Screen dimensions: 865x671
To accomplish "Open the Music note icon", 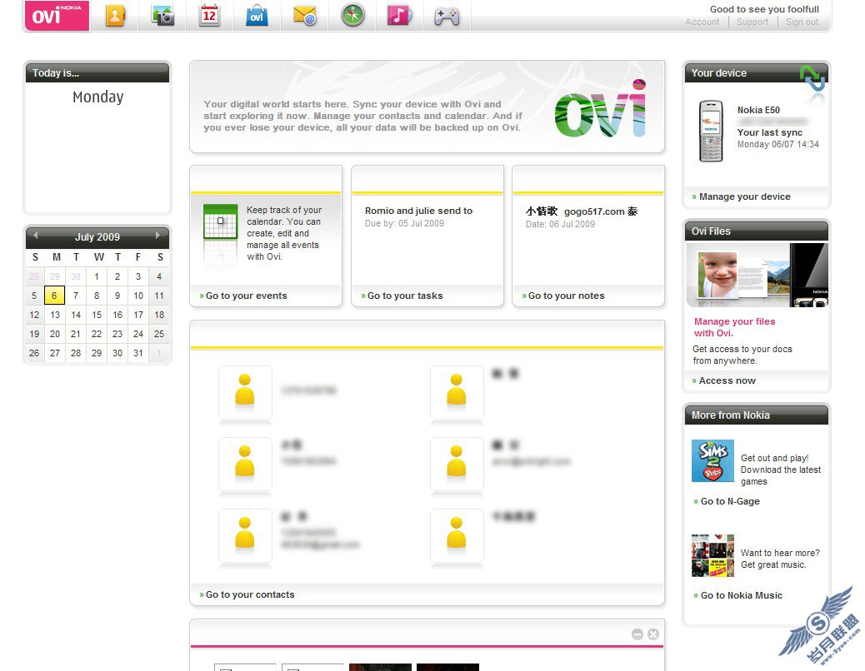I will [x=399, y=16].
